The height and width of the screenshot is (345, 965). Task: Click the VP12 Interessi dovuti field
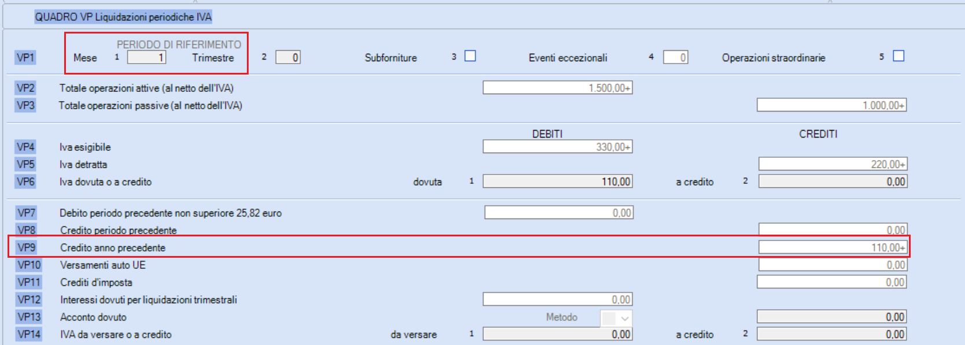click(x=558, y=299)
